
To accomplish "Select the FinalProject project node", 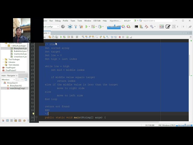I will [x=10, y=68].
